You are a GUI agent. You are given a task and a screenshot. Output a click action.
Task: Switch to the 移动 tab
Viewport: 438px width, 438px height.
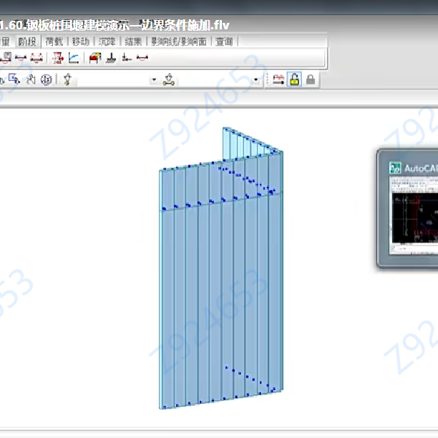[x=80, y=42]
